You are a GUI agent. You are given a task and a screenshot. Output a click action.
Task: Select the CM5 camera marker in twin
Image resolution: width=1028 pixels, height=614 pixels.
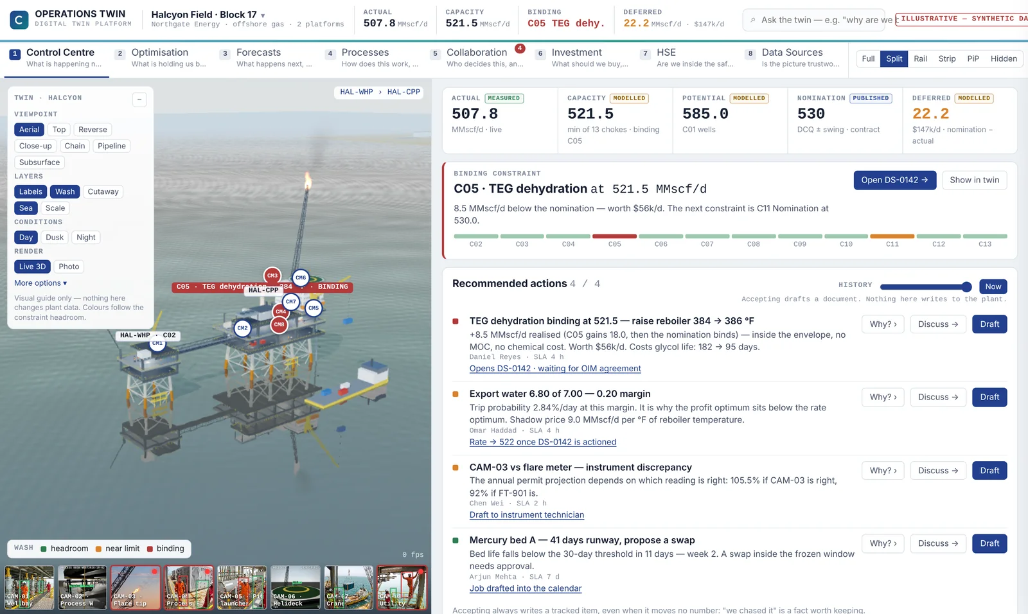click(314, 308)
